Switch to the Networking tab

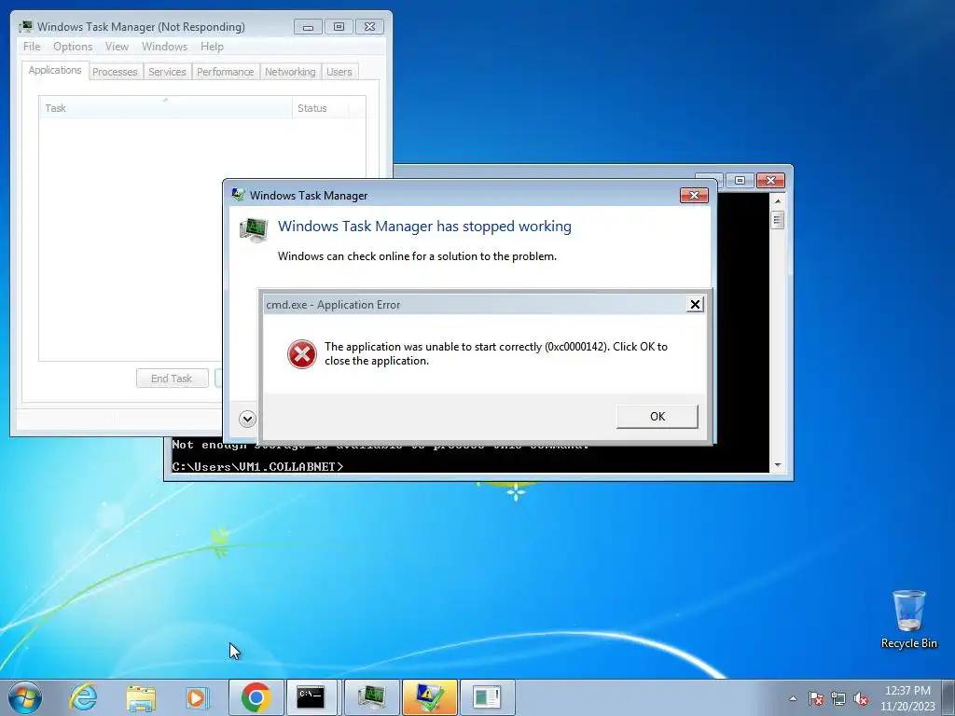tap(290, 72)
